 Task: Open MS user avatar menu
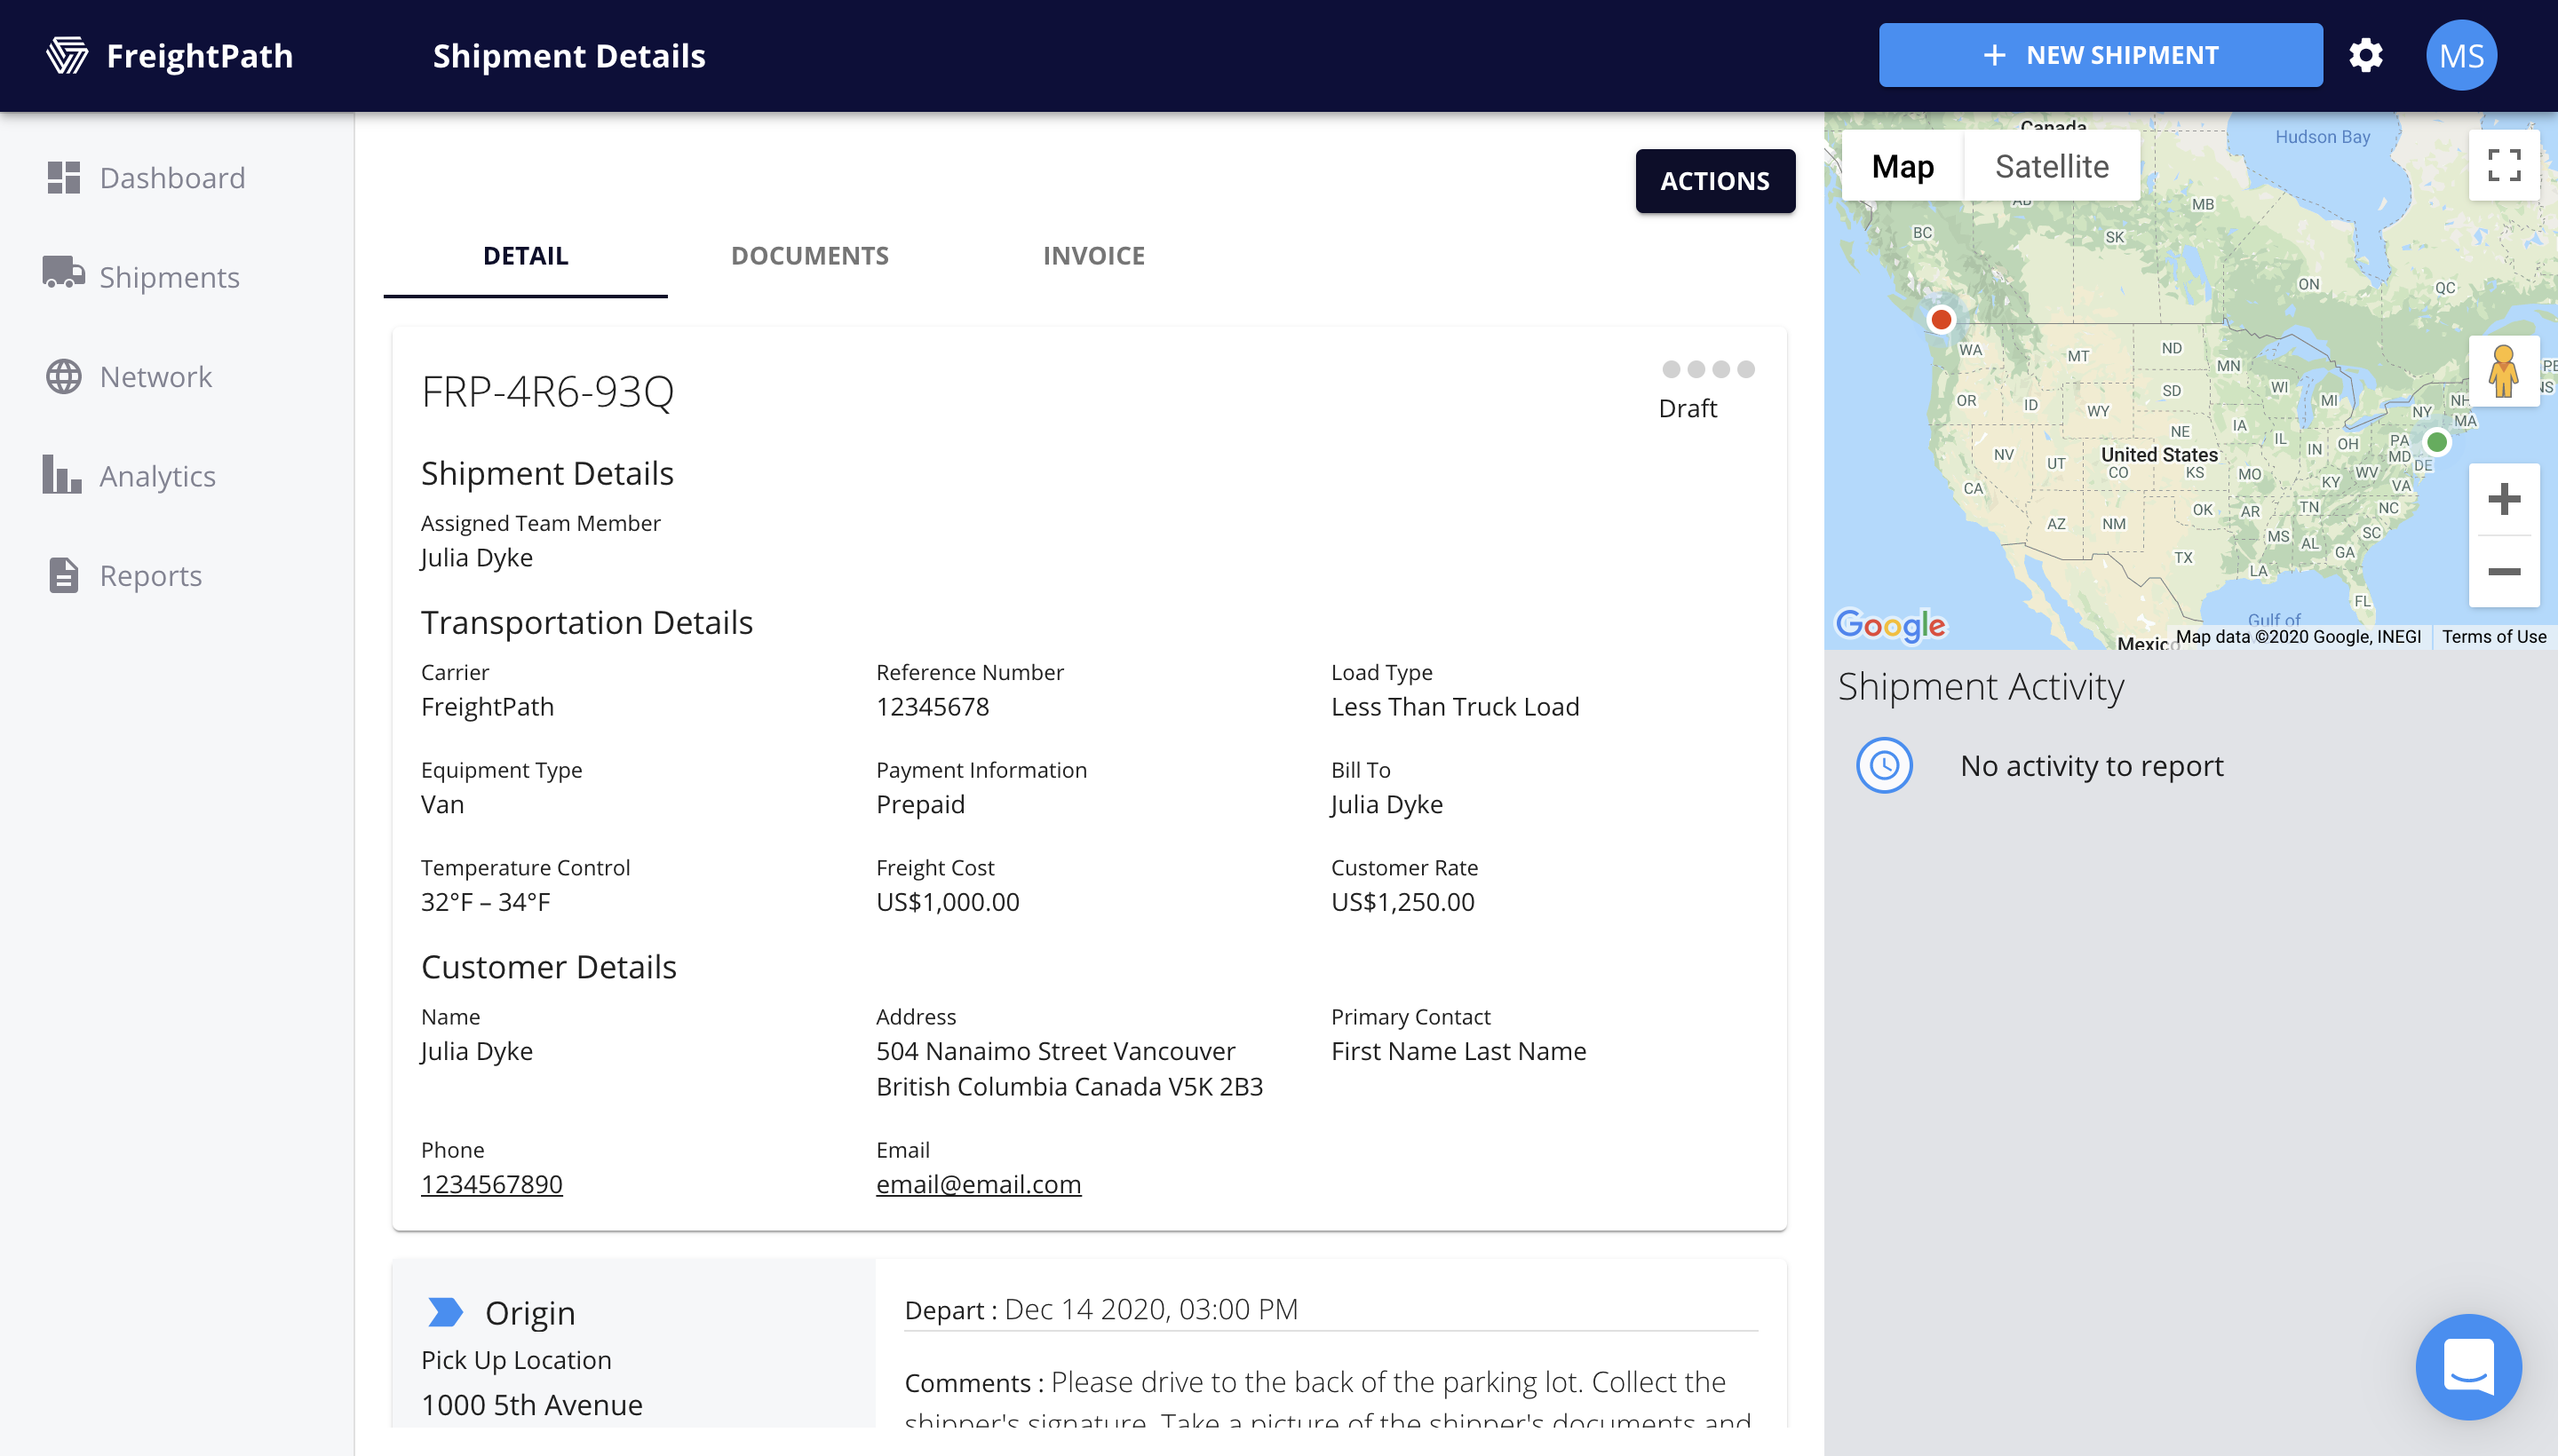tap(2460, 55)
